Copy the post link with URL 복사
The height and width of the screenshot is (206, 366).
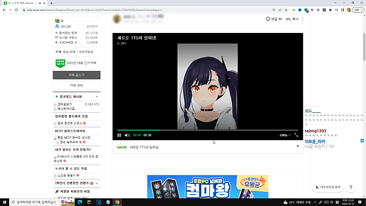coord(292,19)
